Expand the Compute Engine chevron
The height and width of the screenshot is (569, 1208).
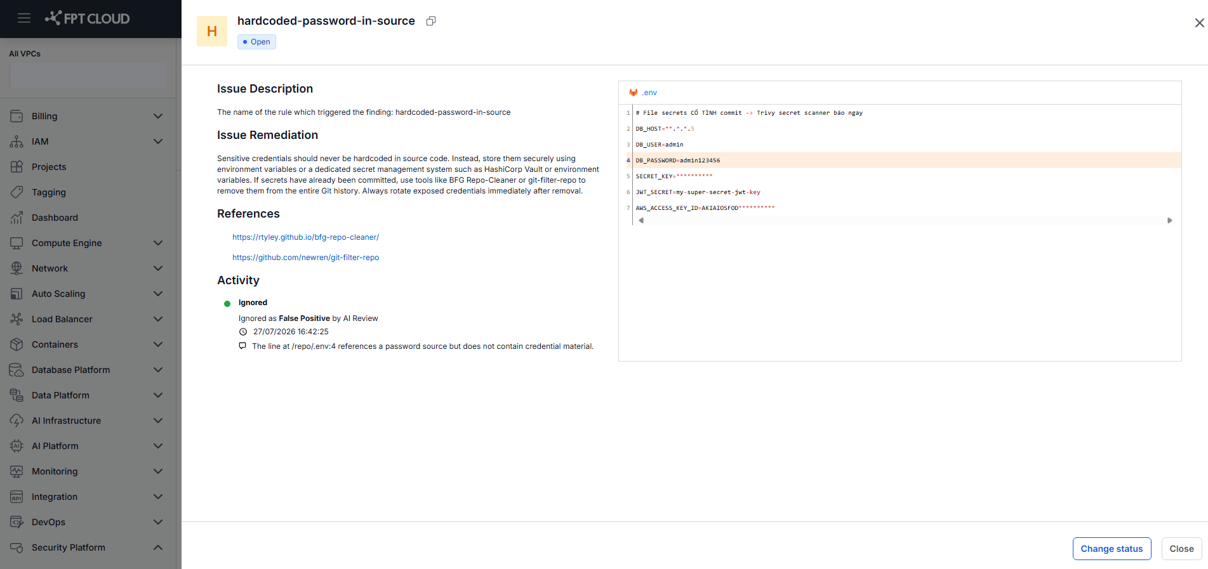pyautogui.click(x=158, y=243)
